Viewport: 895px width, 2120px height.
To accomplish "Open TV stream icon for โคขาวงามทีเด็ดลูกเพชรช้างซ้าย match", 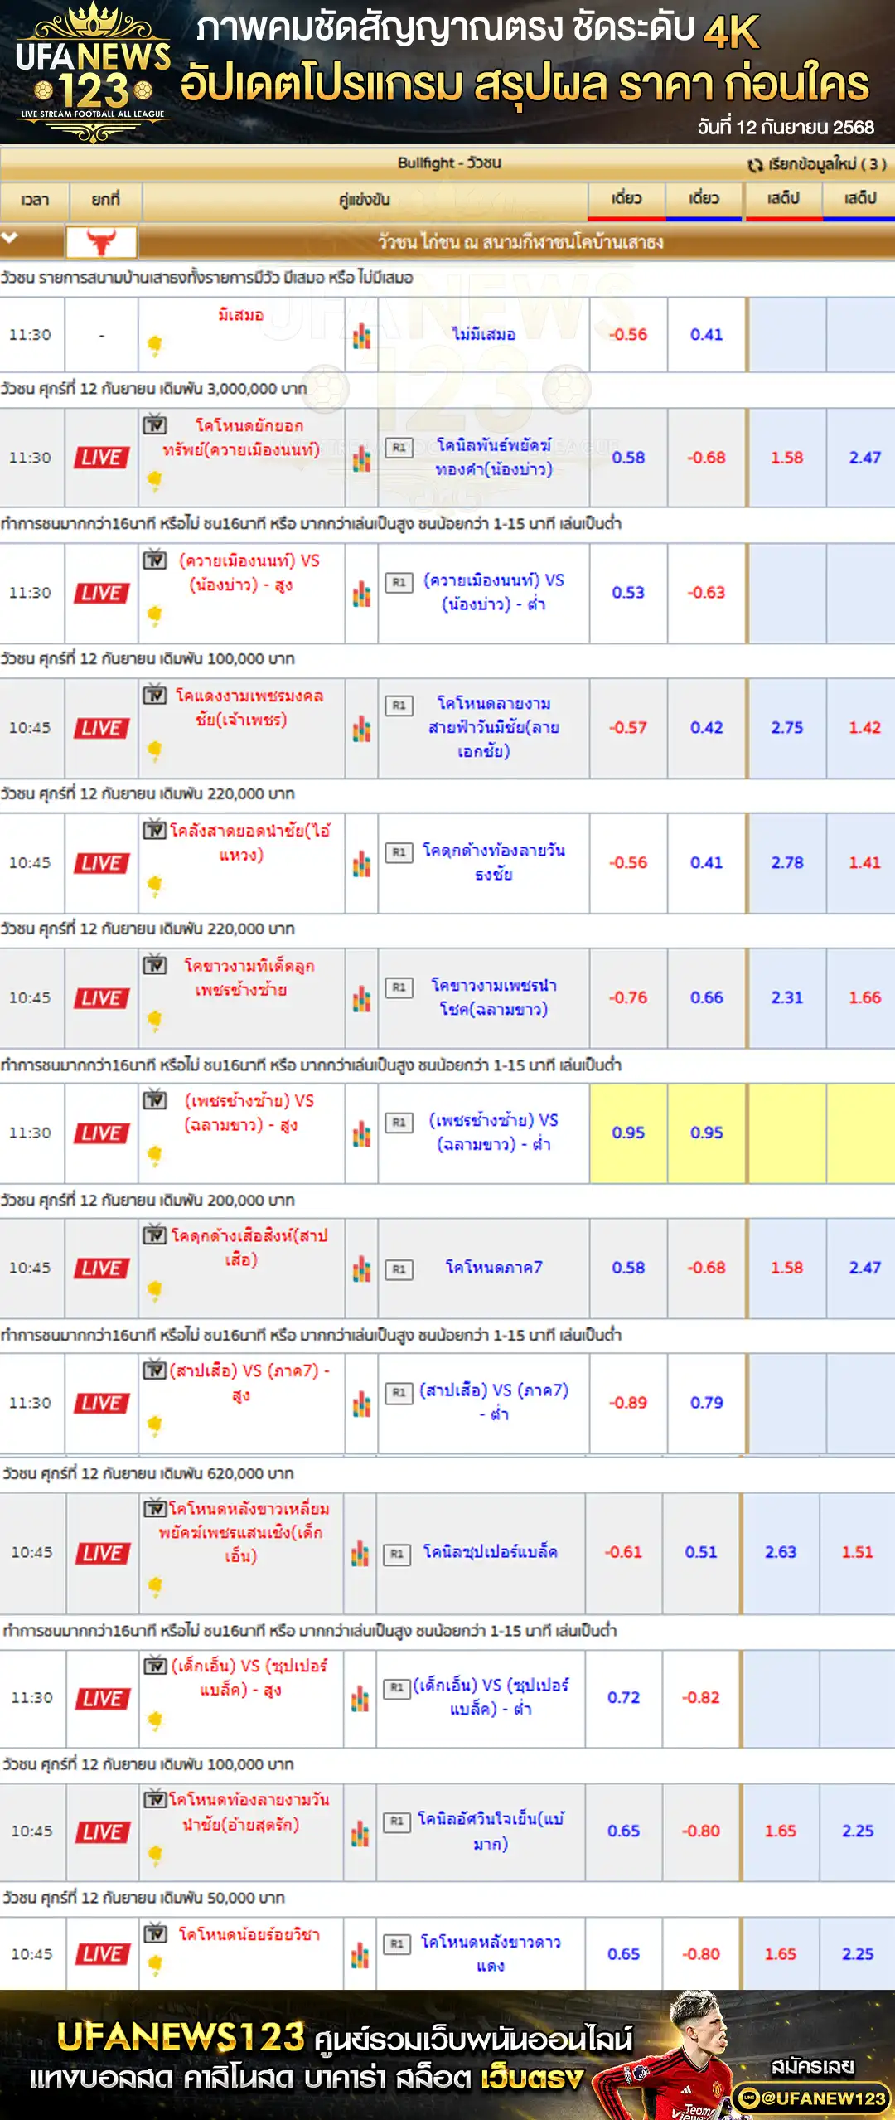I will [x=155, y=965].
